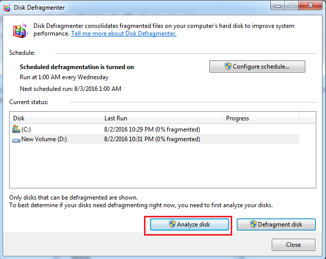The width and height of the screenshot is (326, 259).
Task: Click the drive icon beside New Volume (D:)
Action: (x=16, y=139)
